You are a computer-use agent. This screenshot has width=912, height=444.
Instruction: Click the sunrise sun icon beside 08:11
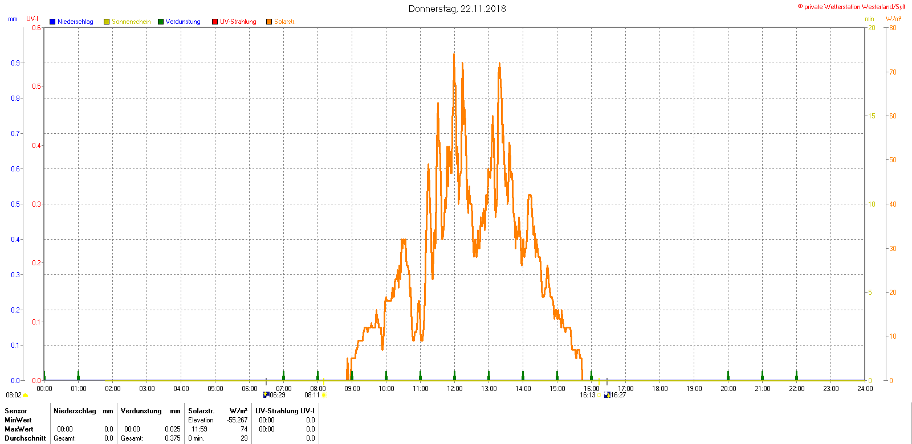click(324, 395)
